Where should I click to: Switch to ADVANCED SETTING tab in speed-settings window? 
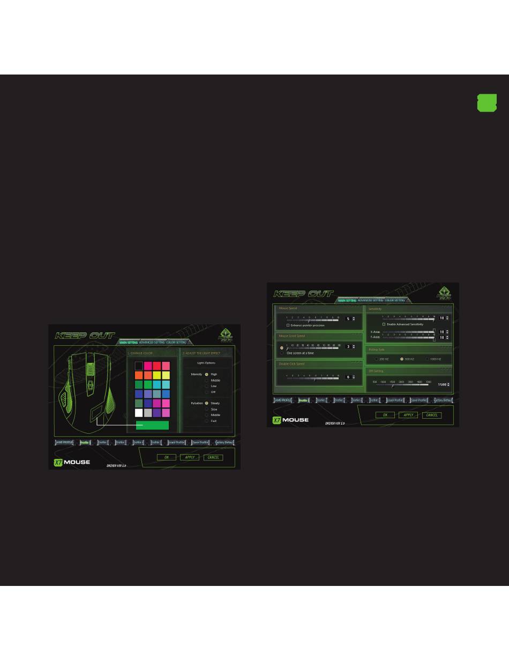coord(371,300)
